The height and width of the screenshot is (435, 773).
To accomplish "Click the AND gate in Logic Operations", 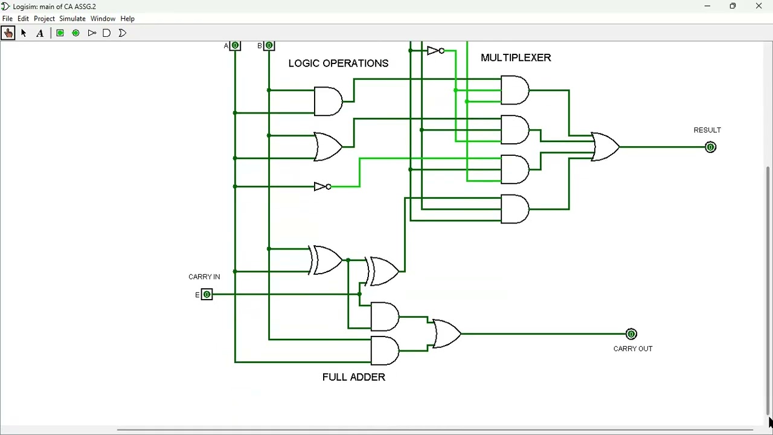I will coord(328,101).
